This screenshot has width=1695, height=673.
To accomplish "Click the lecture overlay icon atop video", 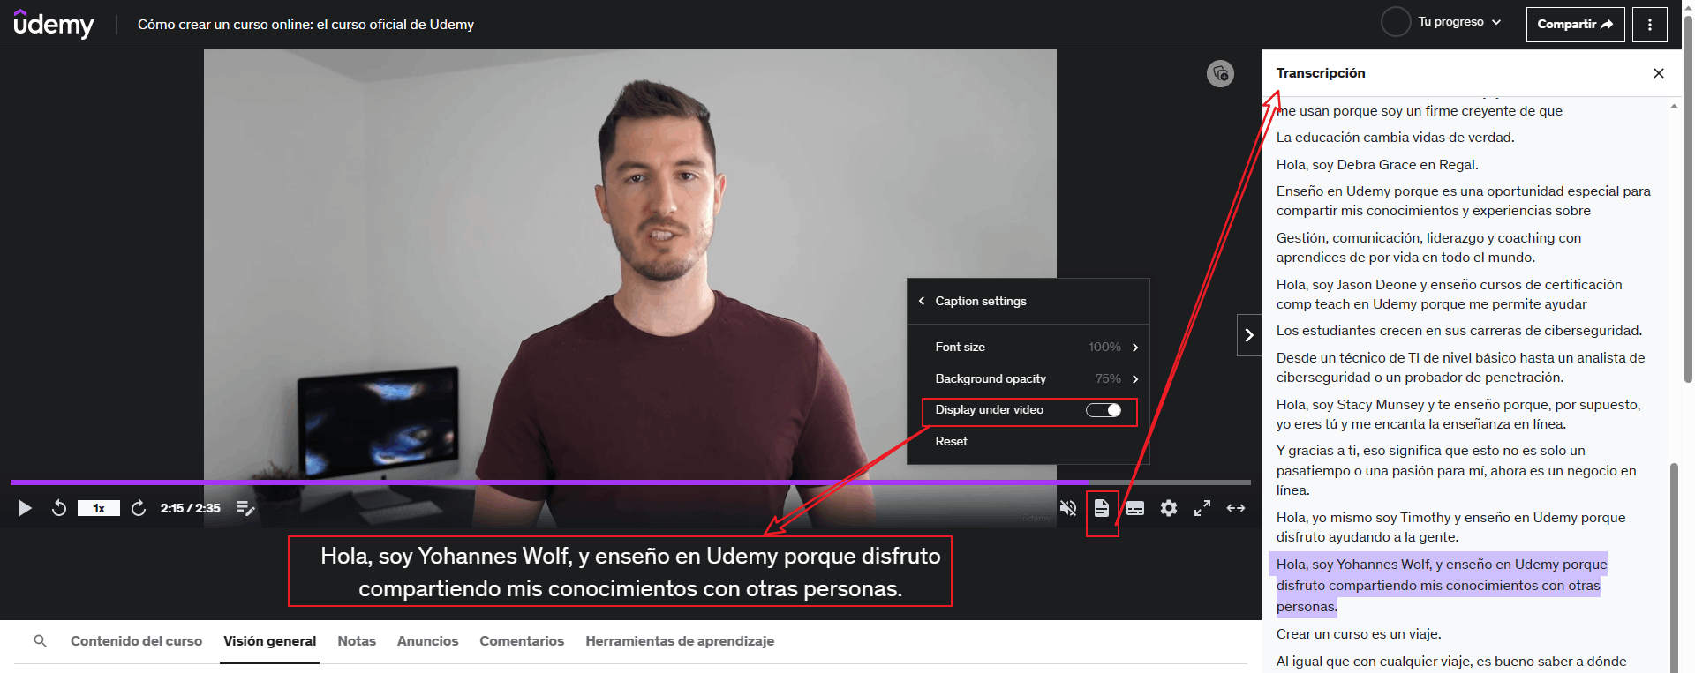I will [1221, 74].
